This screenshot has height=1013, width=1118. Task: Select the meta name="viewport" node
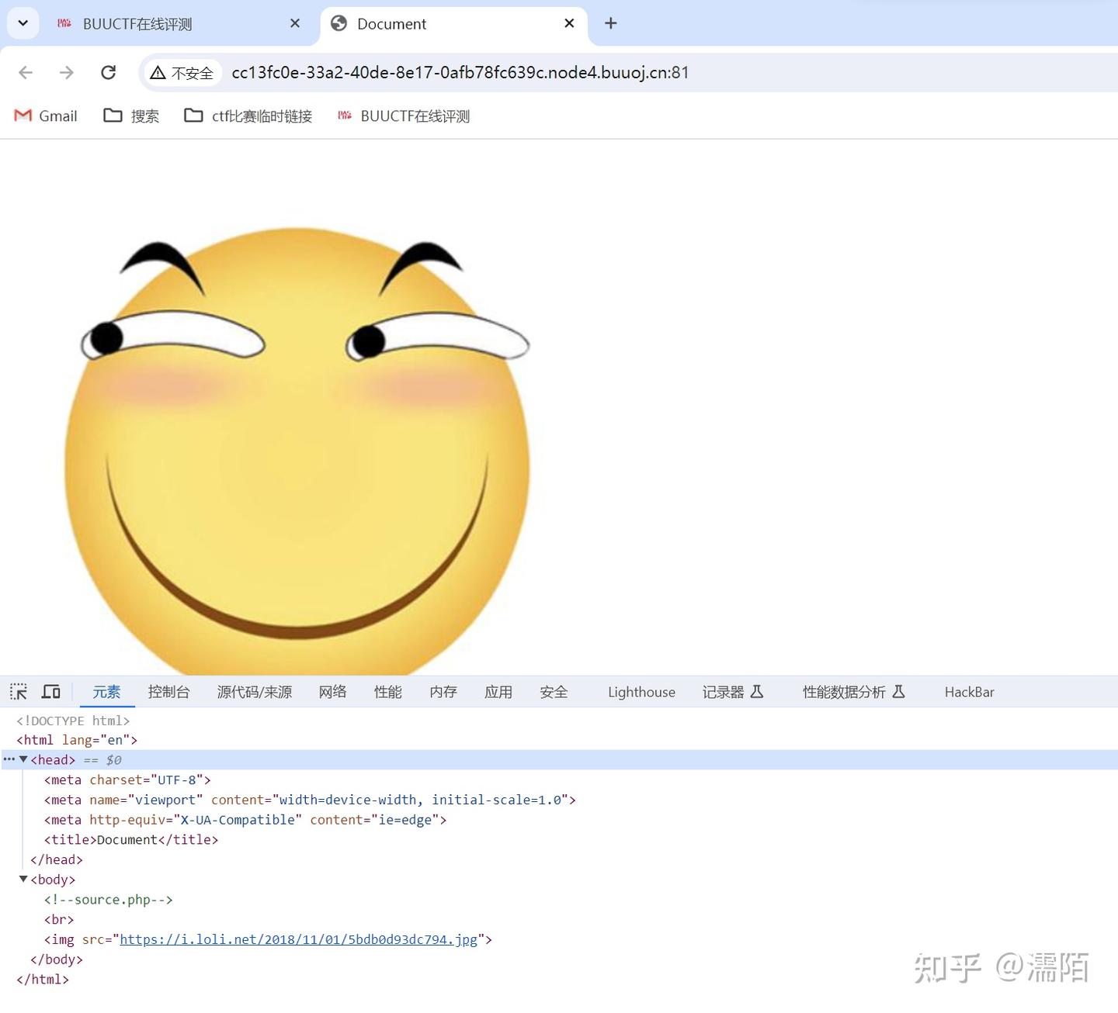coord(310,800)
